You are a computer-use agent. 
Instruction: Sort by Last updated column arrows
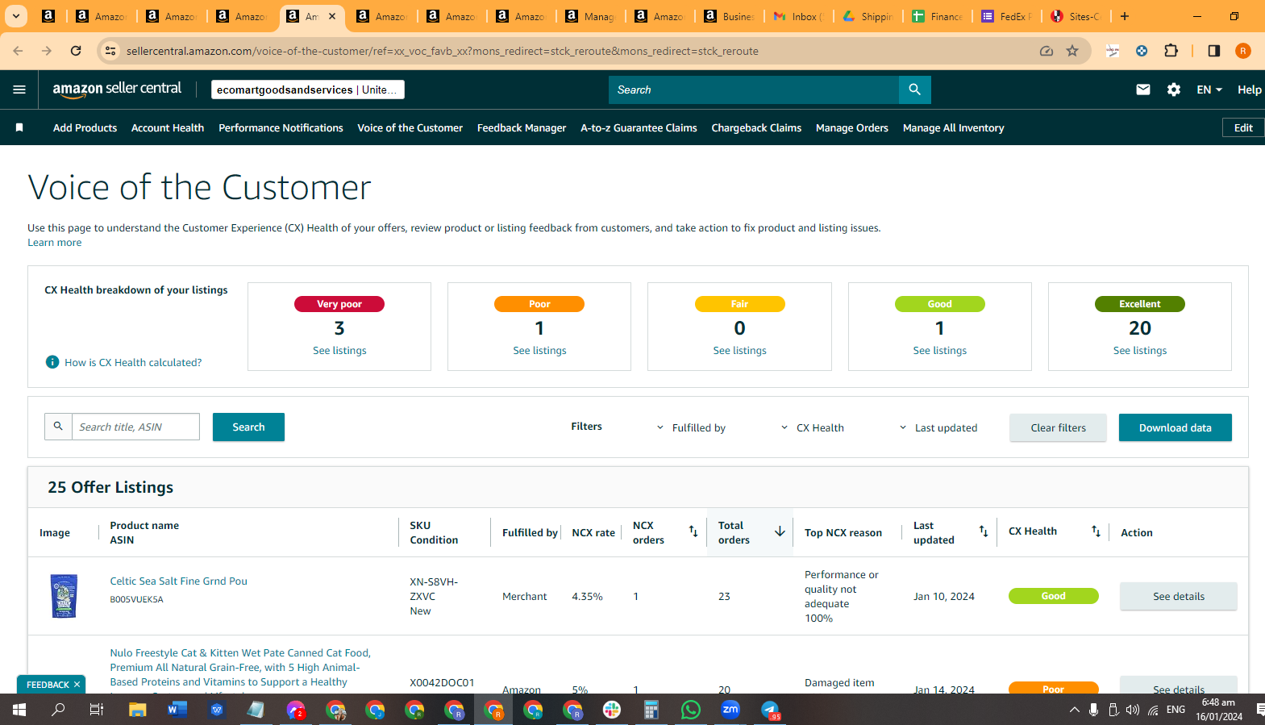pyautogui.click(x=984, y=531)
